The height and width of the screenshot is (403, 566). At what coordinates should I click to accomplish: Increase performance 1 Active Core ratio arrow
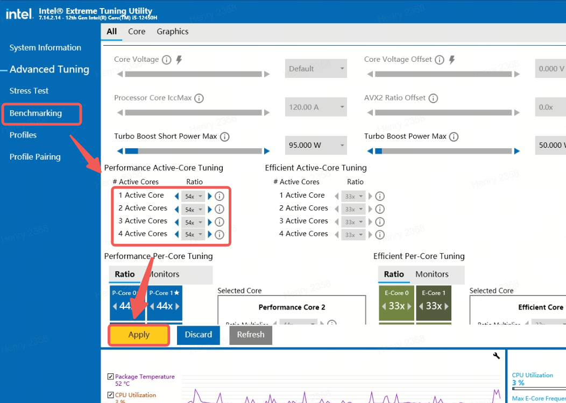pyautogui.click(x=210, y=196)
